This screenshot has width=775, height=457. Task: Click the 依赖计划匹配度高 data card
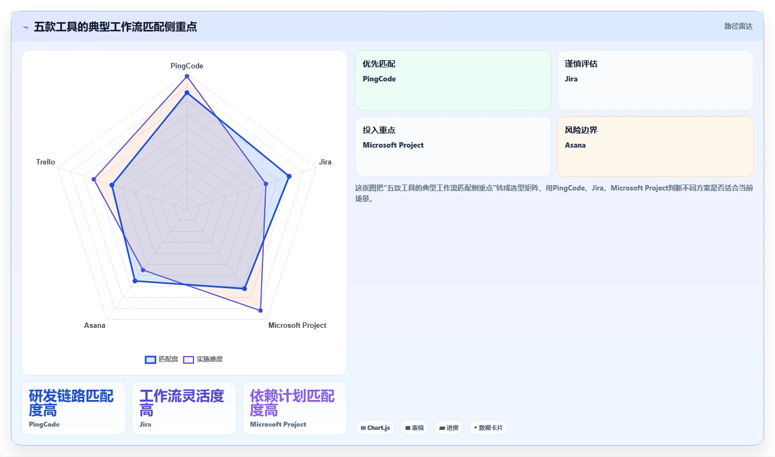pyautogui.click(x=295, y=408)
